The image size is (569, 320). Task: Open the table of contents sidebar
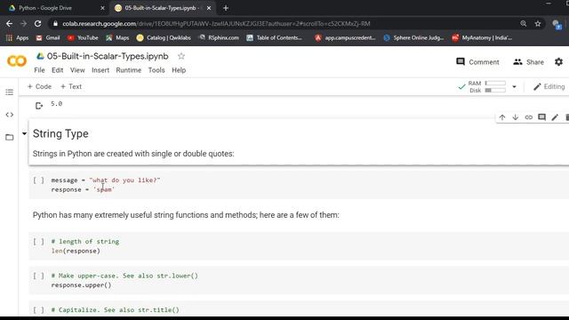[x=10, y=92]
